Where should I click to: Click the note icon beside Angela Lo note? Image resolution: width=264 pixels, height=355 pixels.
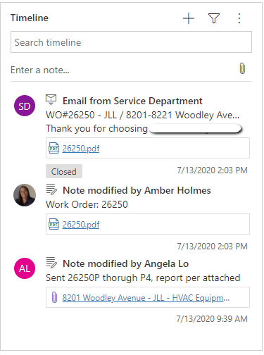51,263
